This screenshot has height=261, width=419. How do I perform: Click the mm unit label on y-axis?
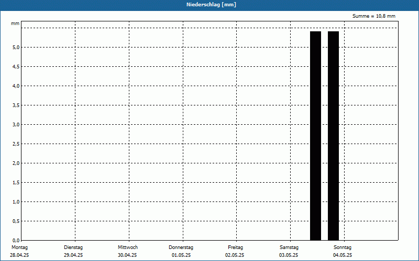click(x=15, y=23)
